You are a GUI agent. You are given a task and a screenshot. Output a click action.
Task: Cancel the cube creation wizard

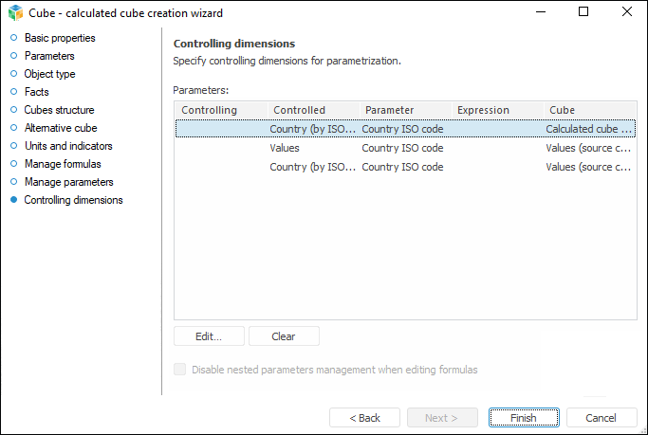coord(602,418)
